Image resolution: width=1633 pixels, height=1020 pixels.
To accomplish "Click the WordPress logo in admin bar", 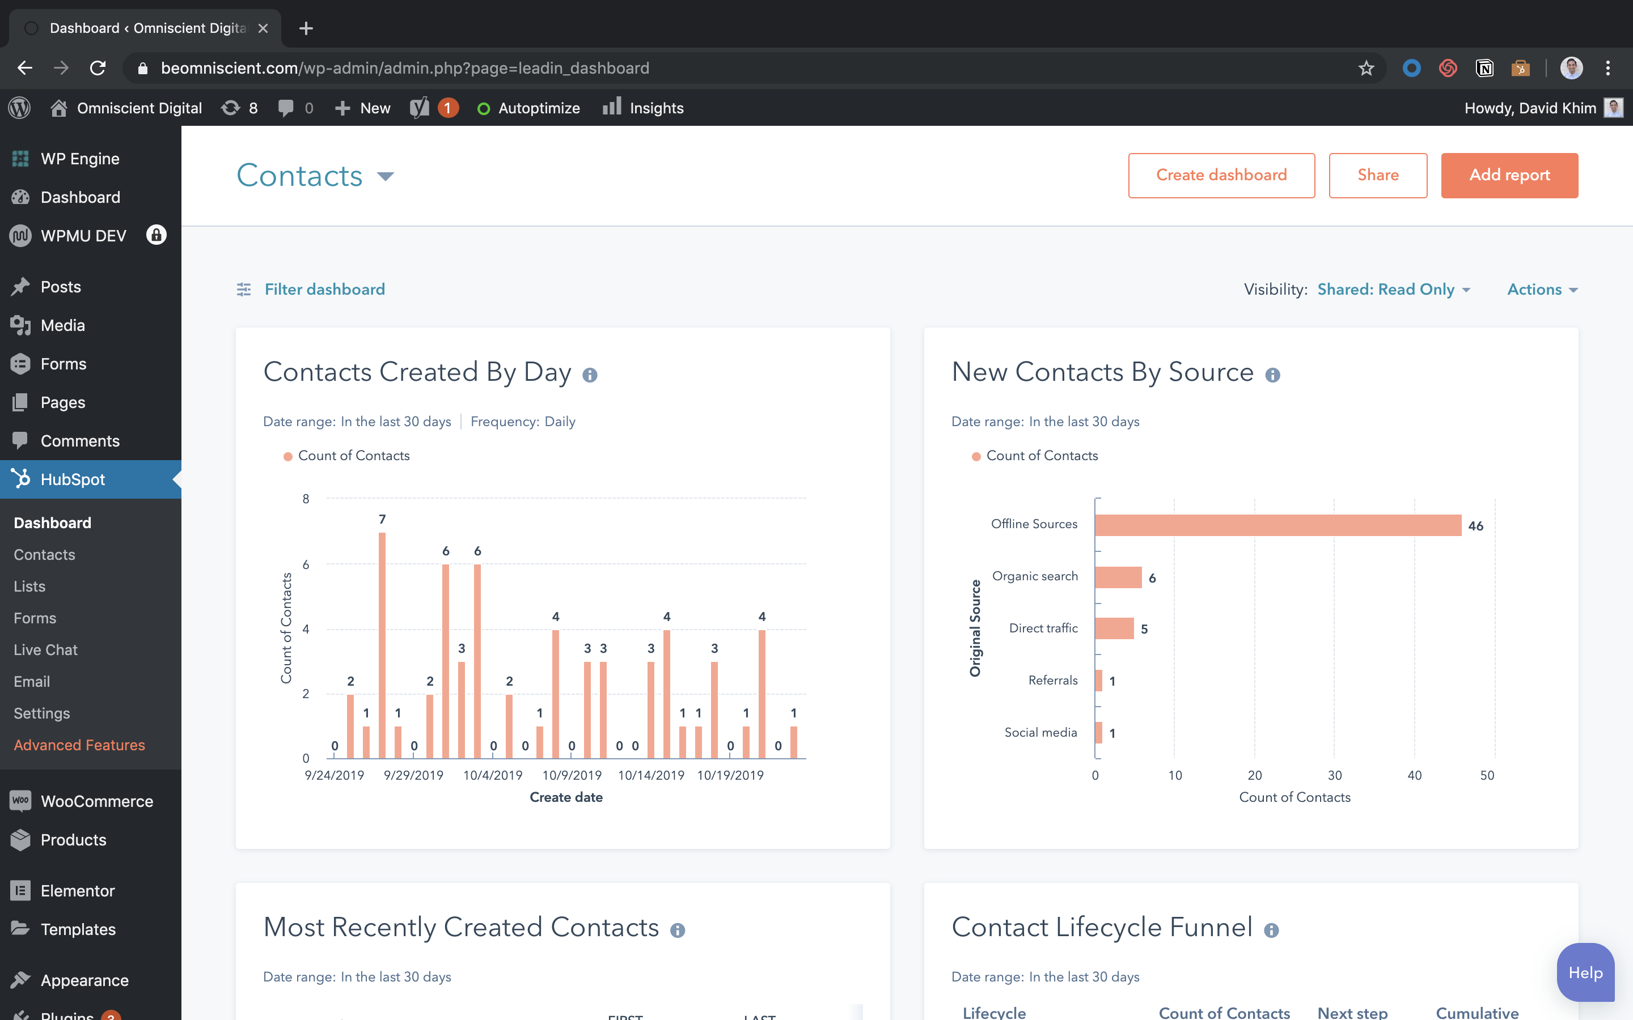I will [x=20, y=108].
